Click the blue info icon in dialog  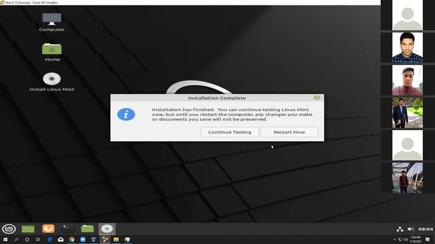point(126,115)
